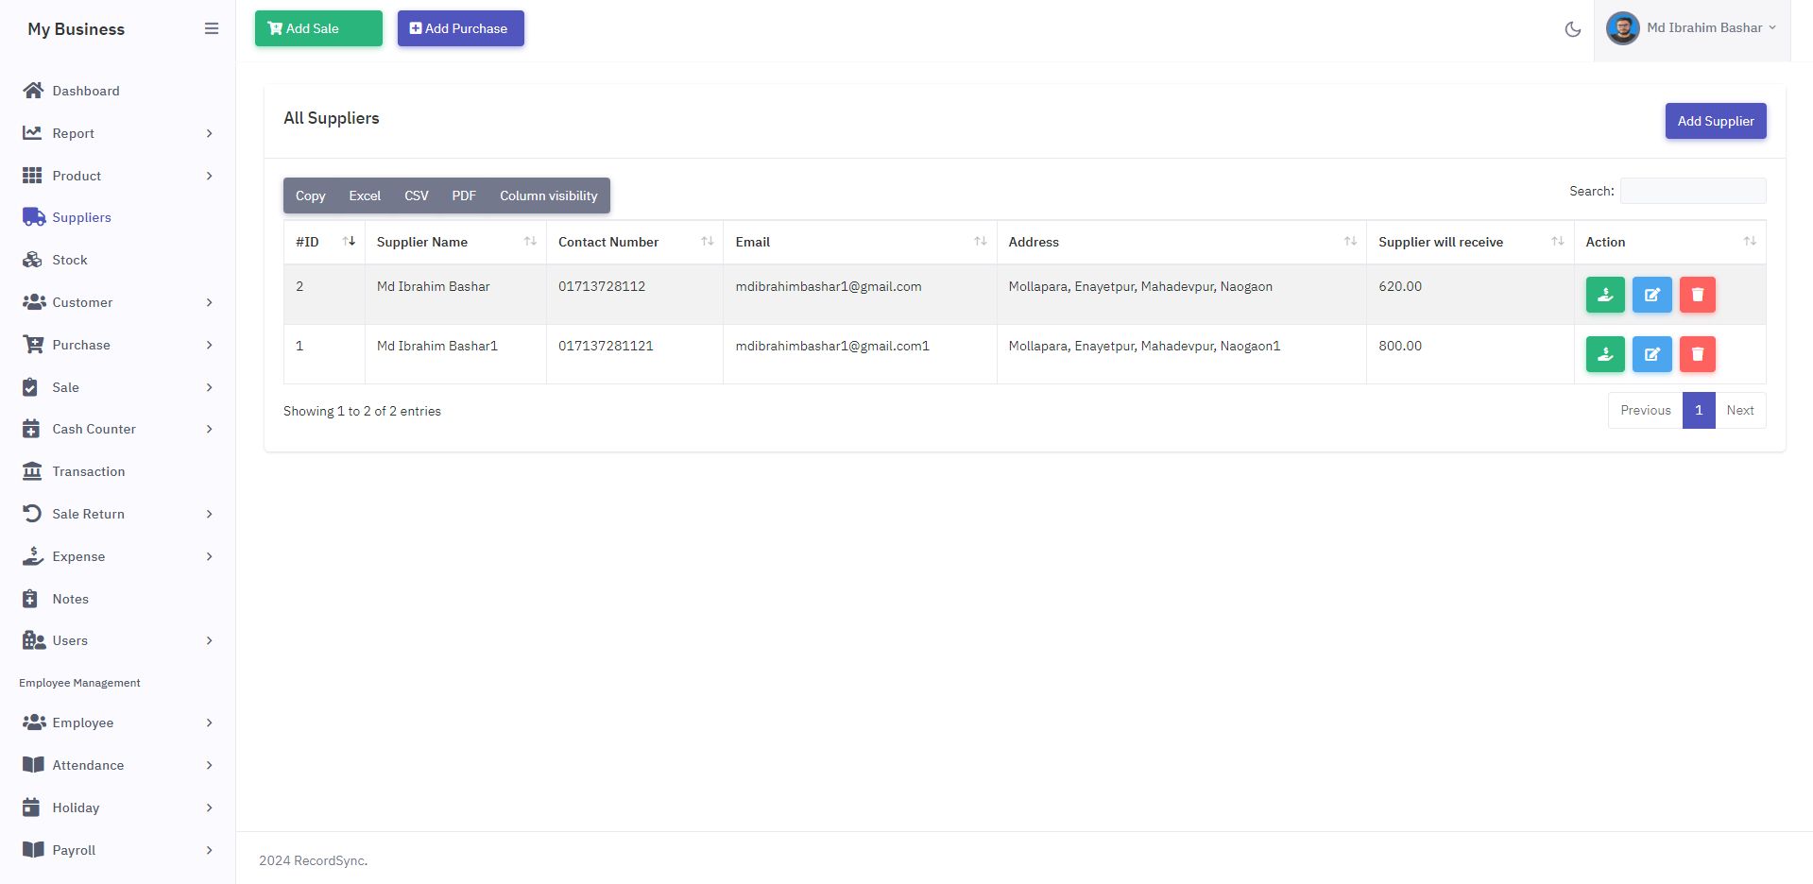Focus the Search input field
The width and height of the screenshot is (1813, 884).
(1692, 191)
